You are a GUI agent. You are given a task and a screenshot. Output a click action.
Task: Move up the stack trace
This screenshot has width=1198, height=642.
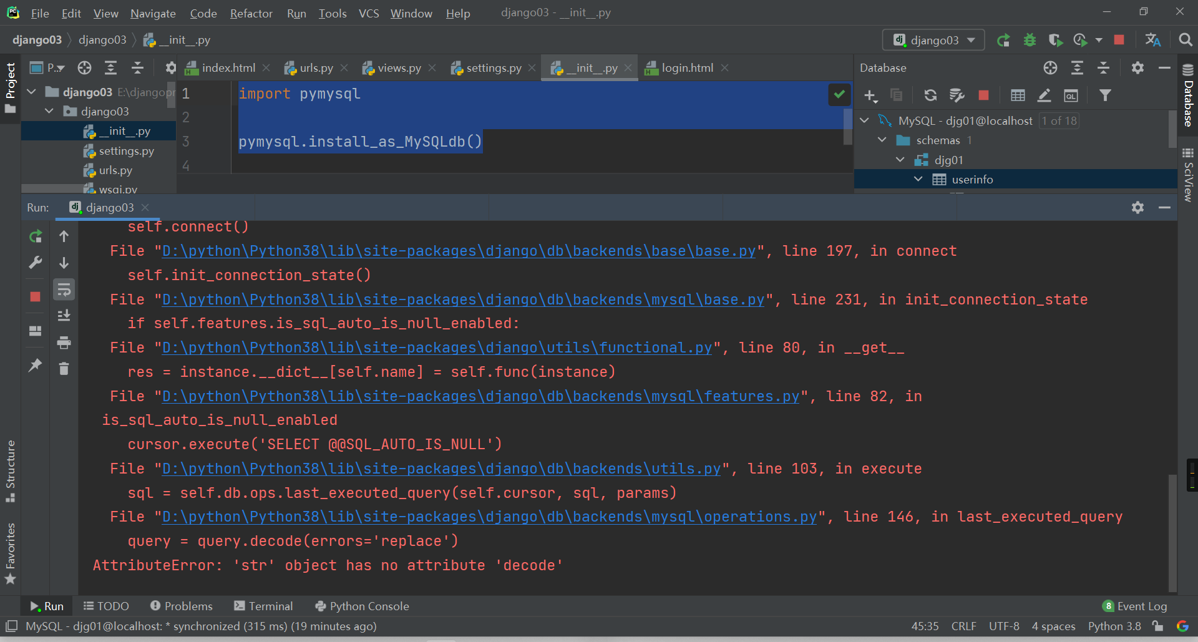(x=64, y=236)
